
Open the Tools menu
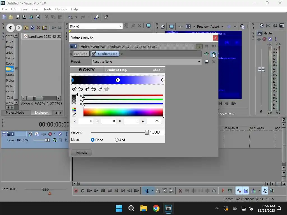coord(47,9)
